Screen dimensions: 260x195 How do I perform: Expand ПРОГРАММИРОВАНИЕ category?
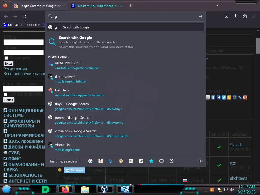(x=5, y=131)
